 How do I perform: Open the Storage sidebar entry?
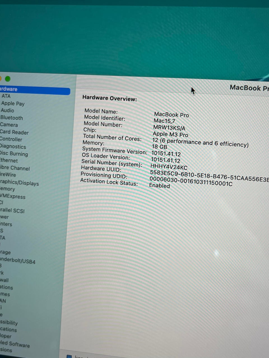pyautogui.click(x=5, y=252)
